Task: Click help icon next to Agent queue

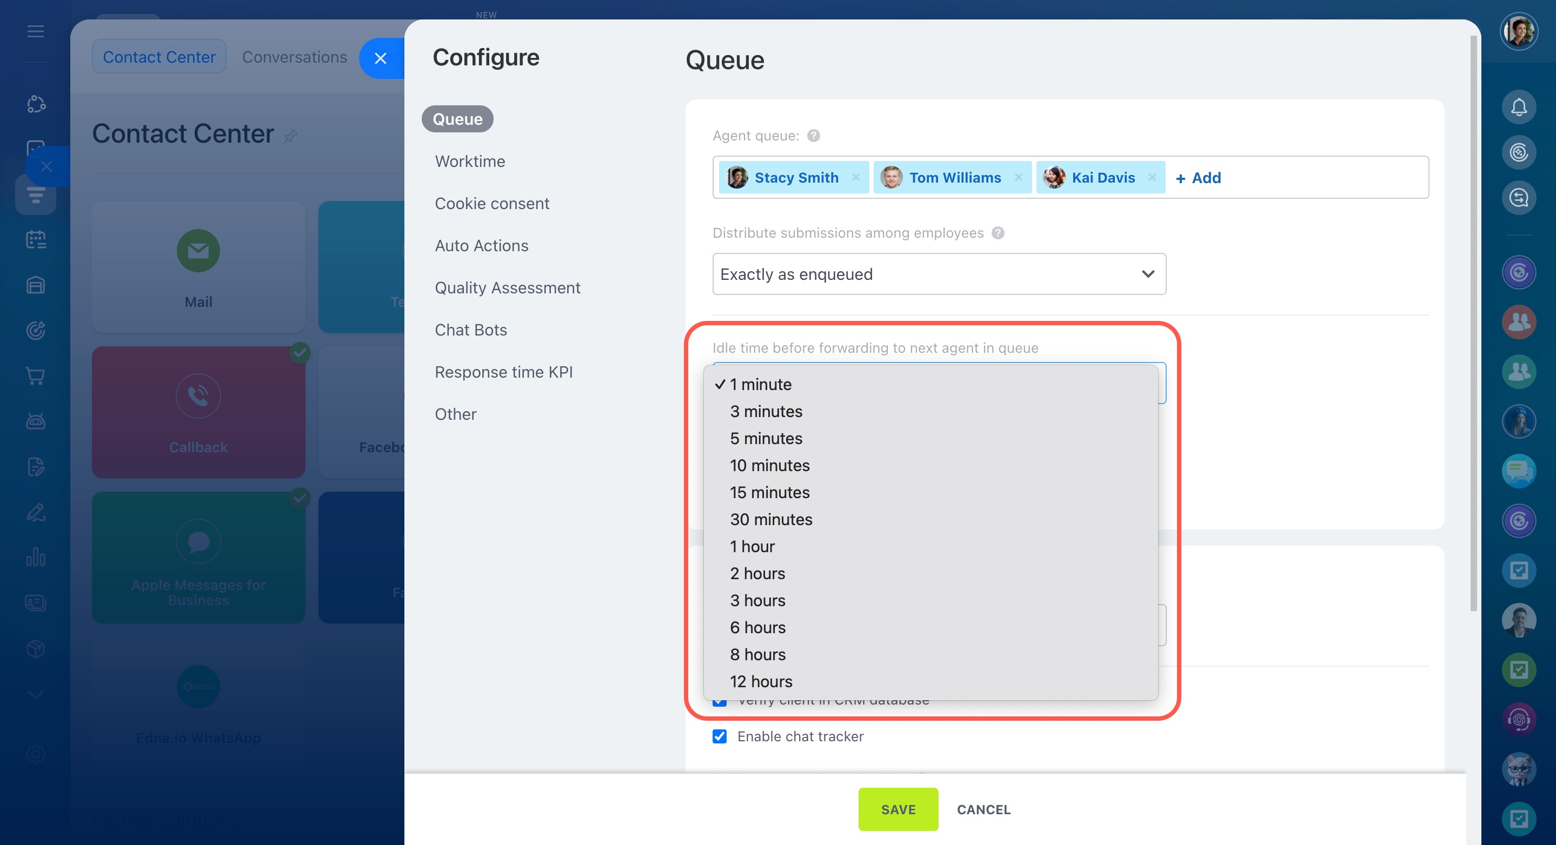Action: pyautogui.click(x=814, y=136)
